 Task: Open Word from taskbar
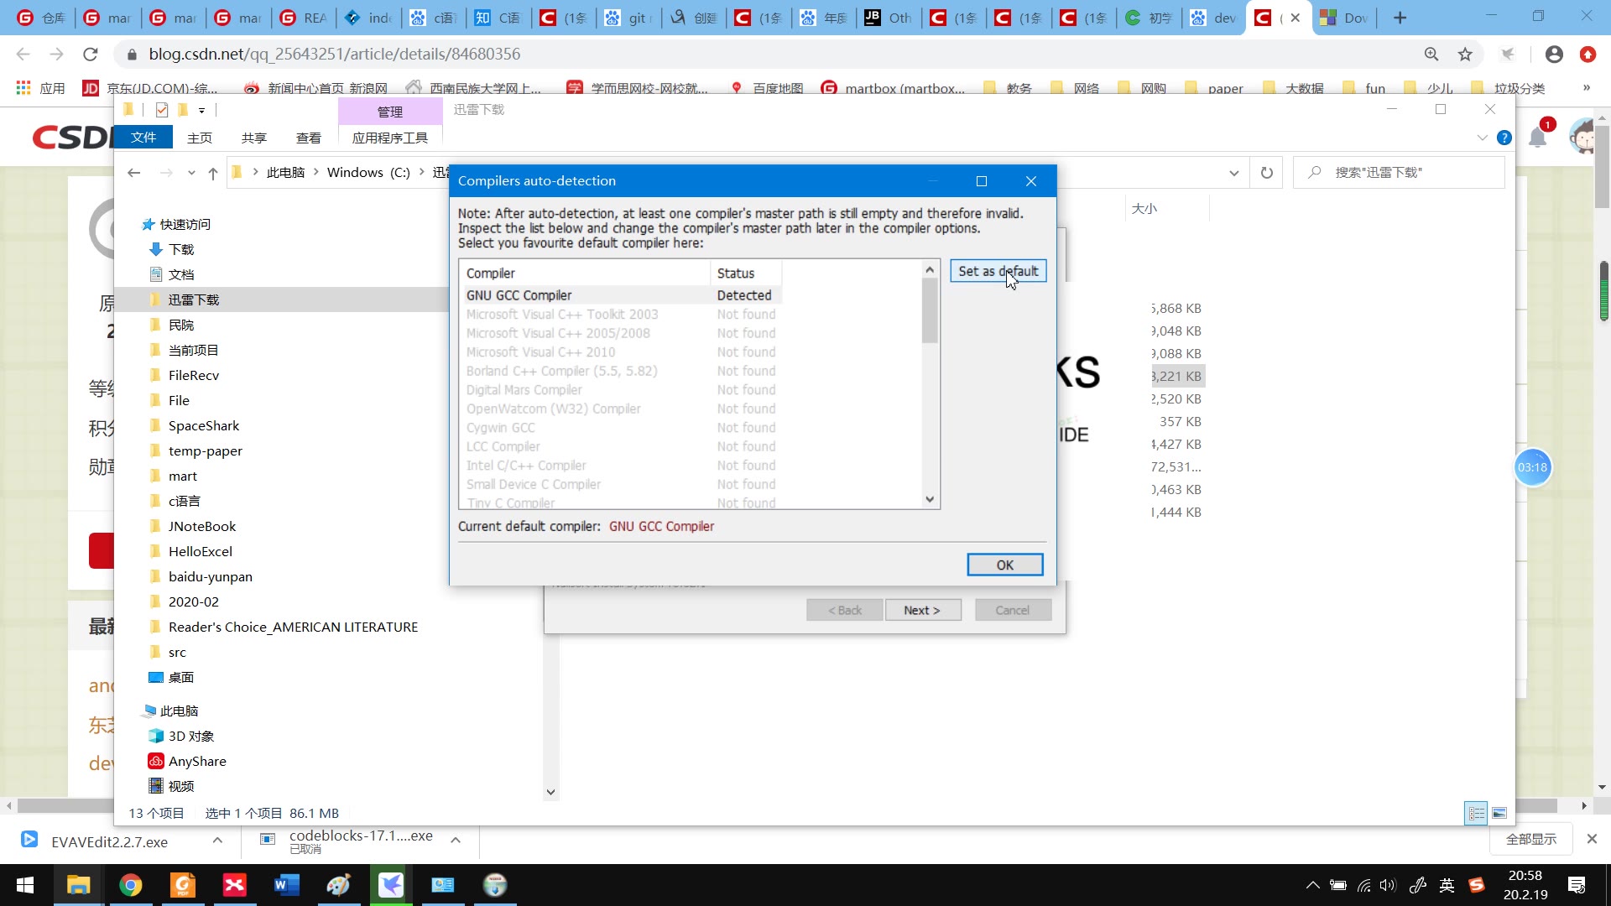pos(286,885)
